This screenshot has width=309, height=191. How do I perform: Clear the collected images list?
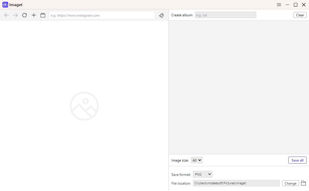click(300, 15)
